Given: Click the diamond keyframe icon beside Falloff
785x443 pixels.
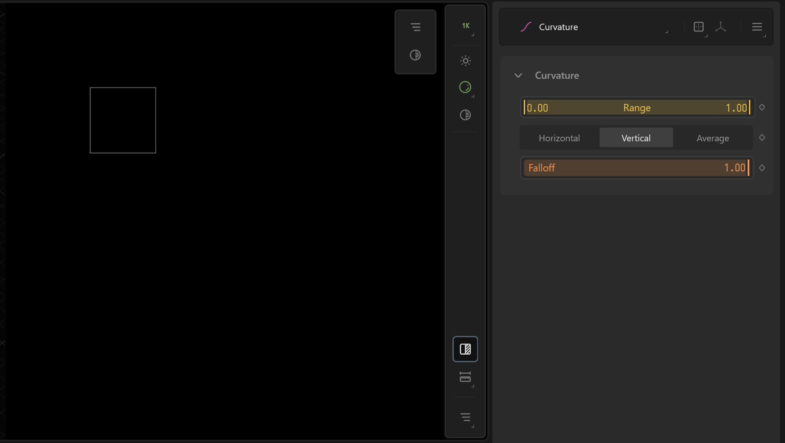Looking at the screenshot, I should (x=762, y=168).
